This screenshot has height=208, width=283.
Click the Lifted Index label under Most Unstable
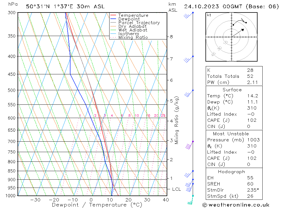pos(222,152)
